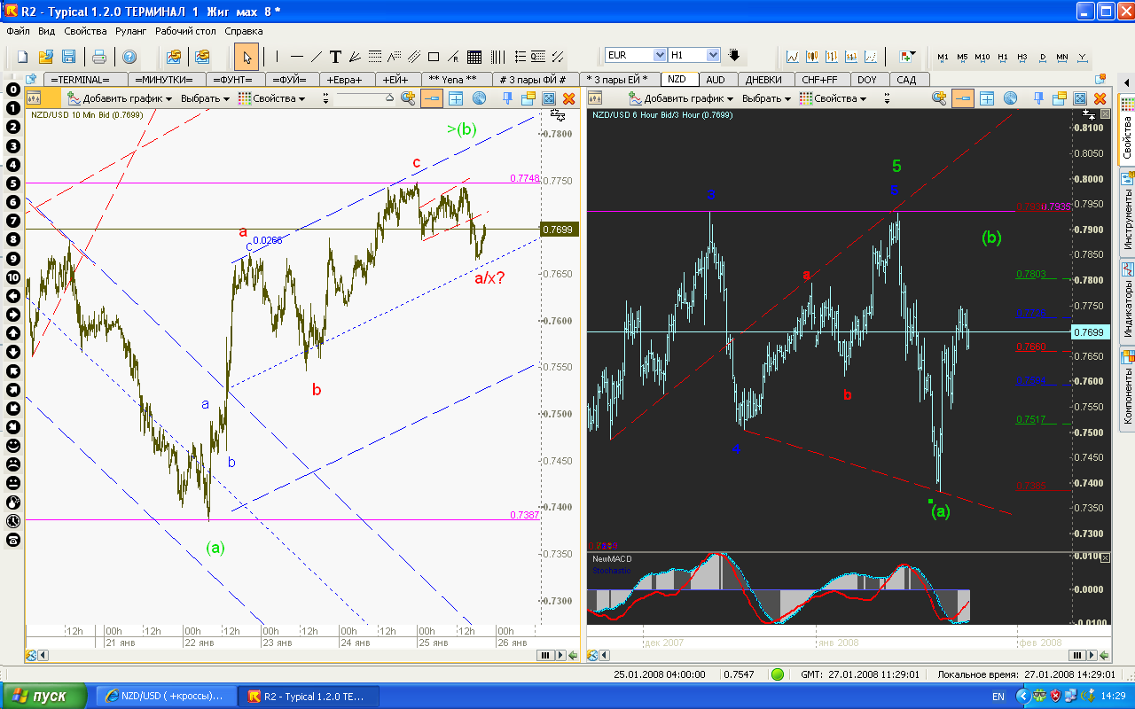Switch to M1 timeframe
The image size is (1135, 709).
(943, 57)
